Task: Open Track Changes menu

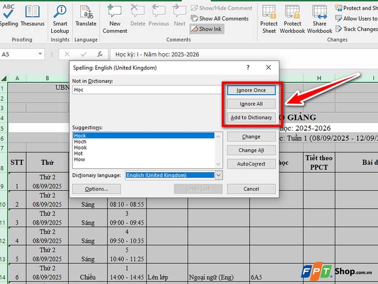Action: (x=356, y=29)
